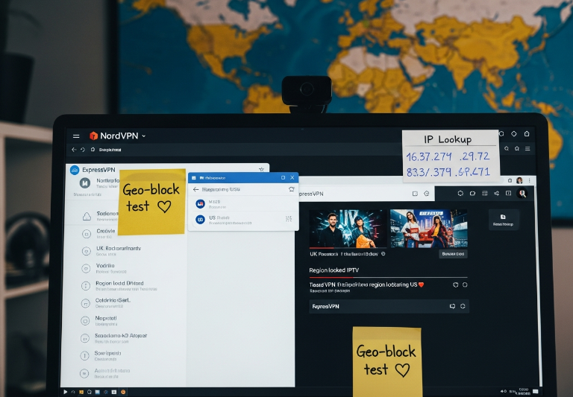Click the profile avatar in dark toolbar
The width and height of the screenshot is (573, 397).
pos(522,194)
